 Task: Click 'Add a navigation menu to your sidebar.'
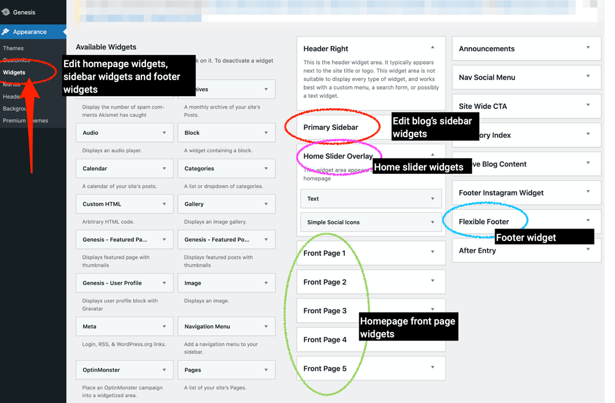click(221, 348)
